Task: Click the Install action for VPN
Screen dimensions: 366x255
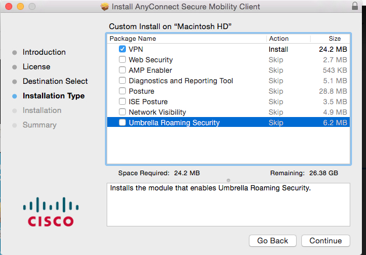Action: tap(278, 49)
